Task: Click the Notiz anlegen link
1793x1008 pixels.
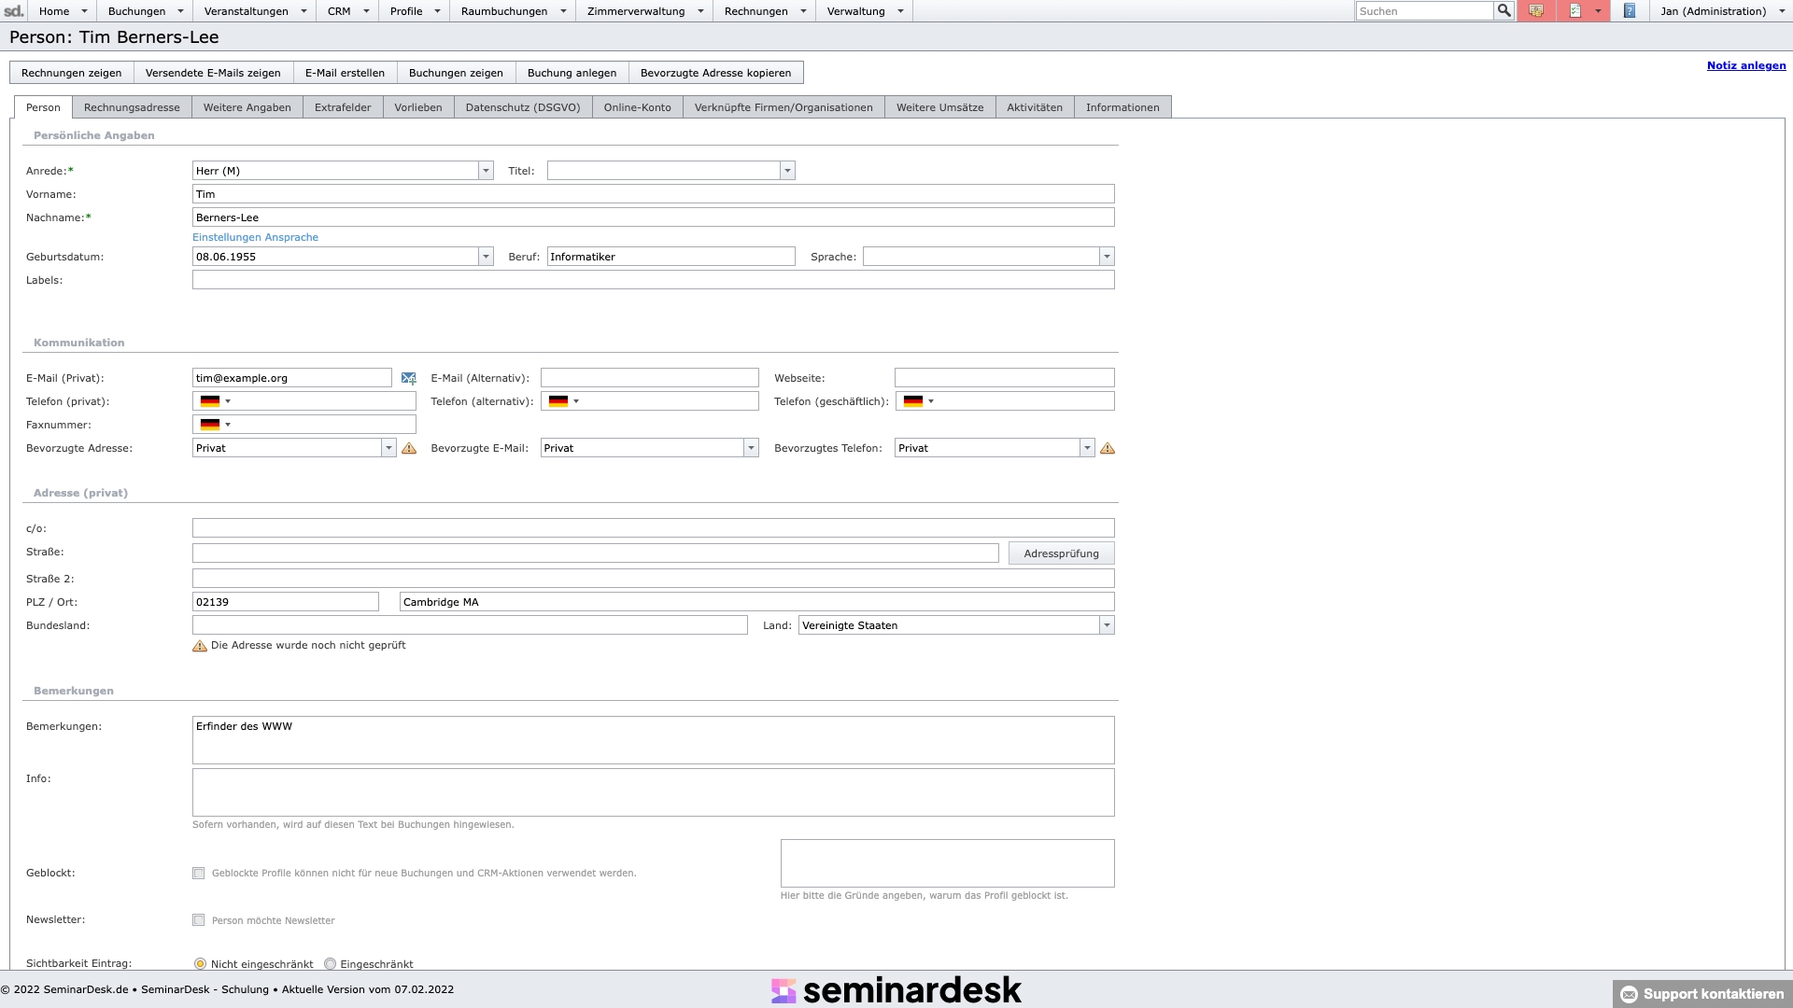Action: [x=1745, y=65]
